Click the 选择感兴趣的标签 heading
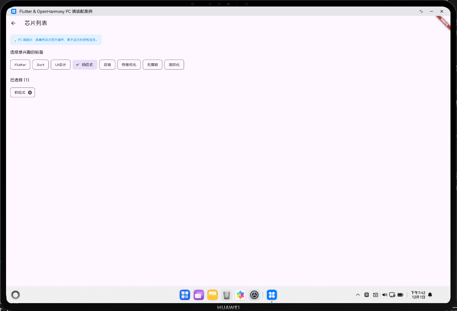The height and width of the screenshot is (311, 457). [x=27, y=52]
